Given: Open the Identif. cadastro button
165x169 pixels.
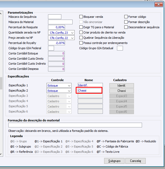Looking at the screenshot, I should [x=122, y=86].
